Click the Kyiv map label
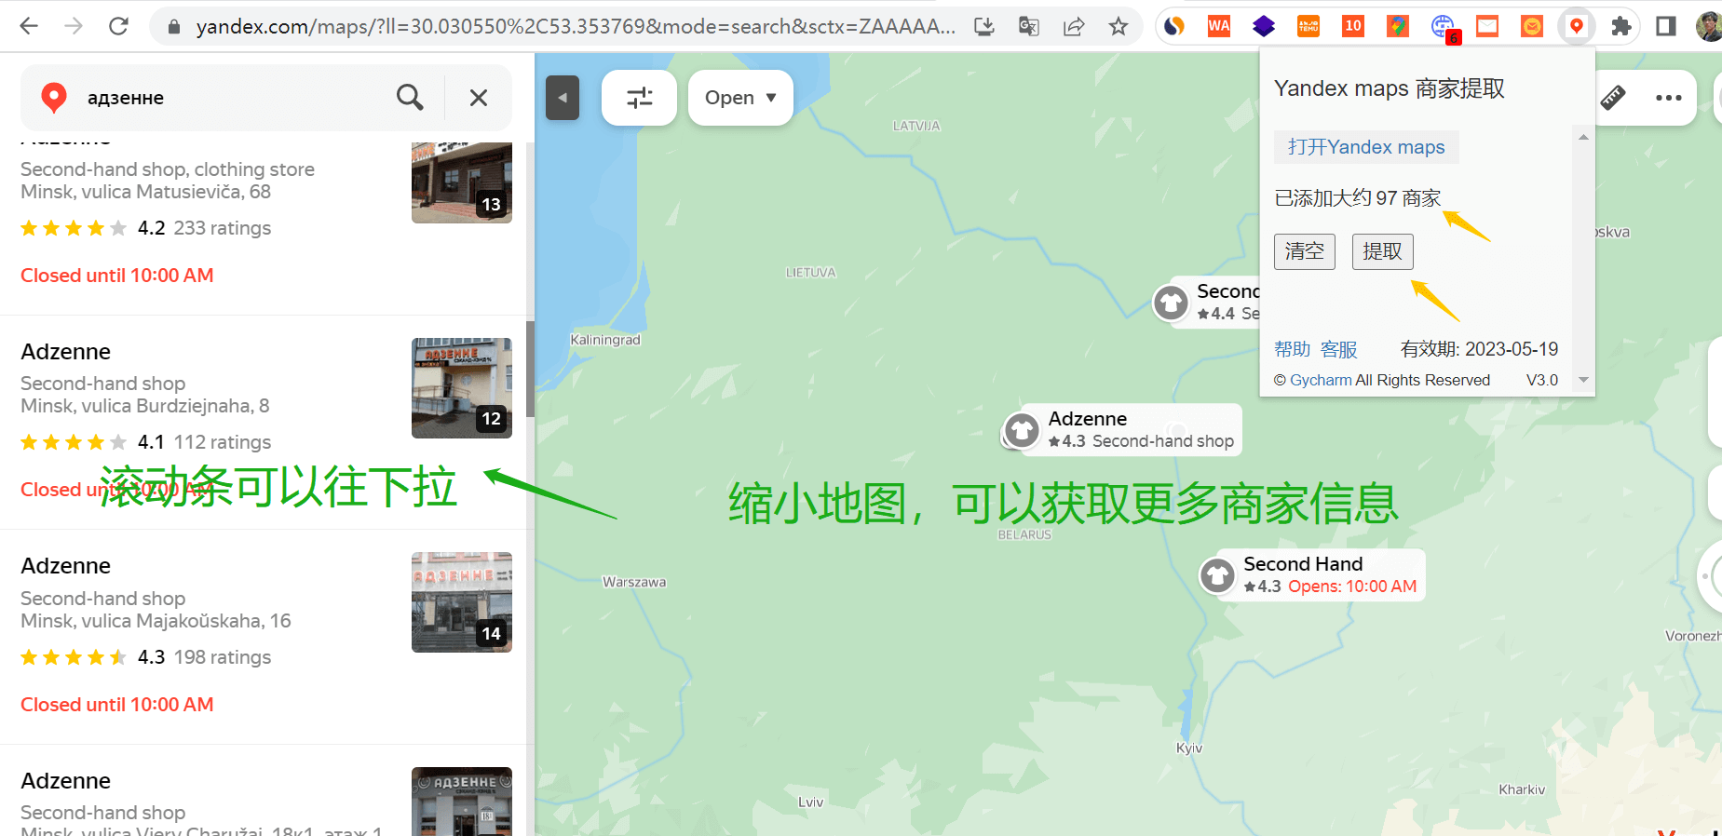Viewport: 1722px width, 836px height. point(1189,748)
